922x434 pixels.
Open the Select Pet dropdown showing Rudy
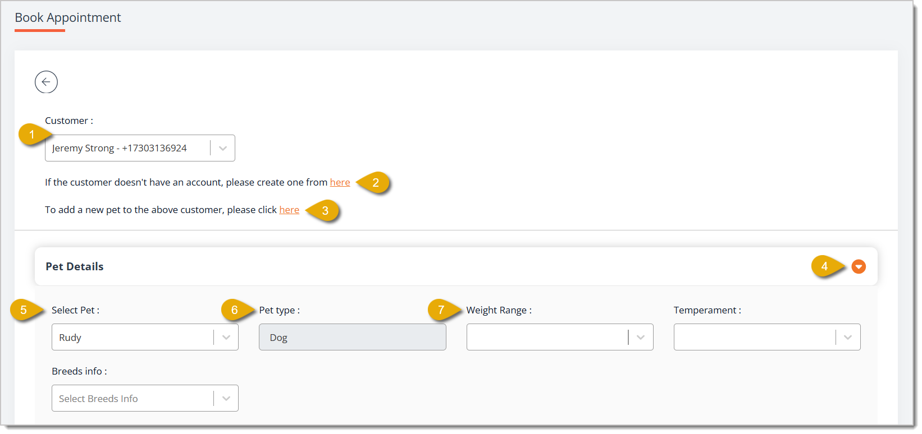(x=145, y=337)
